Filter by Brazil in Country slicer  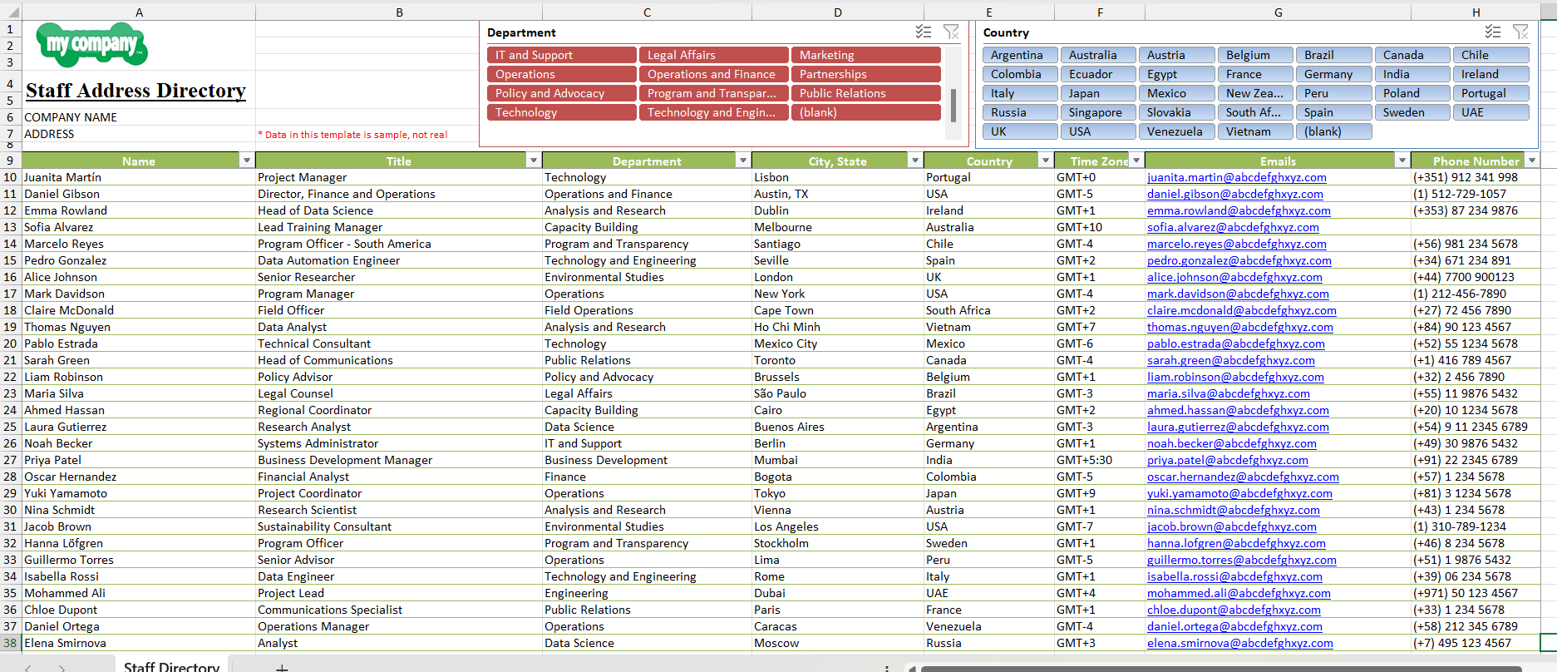point(1333,55)
